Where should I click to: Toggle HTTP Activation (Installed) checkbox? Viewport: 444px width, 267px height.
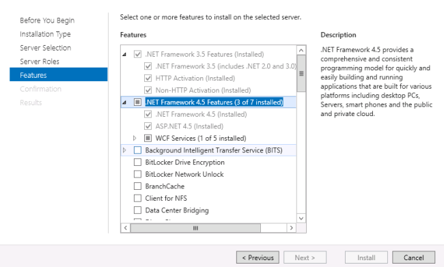(148, 78)
